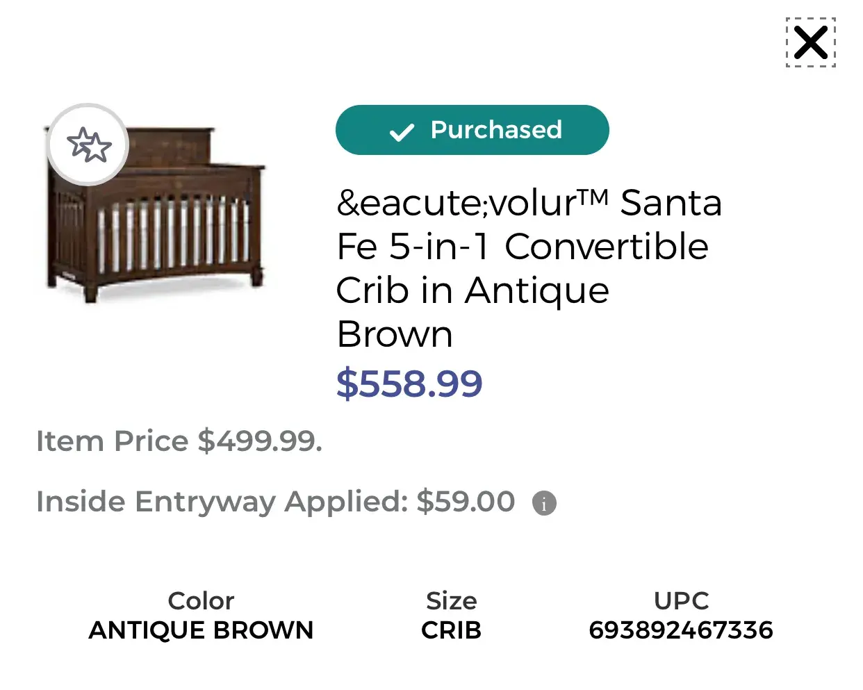Click the Size heading label

(451, 601)
